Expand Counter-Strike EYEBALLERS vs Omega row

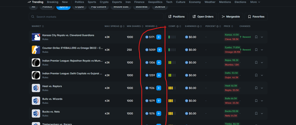coord(262,50)
